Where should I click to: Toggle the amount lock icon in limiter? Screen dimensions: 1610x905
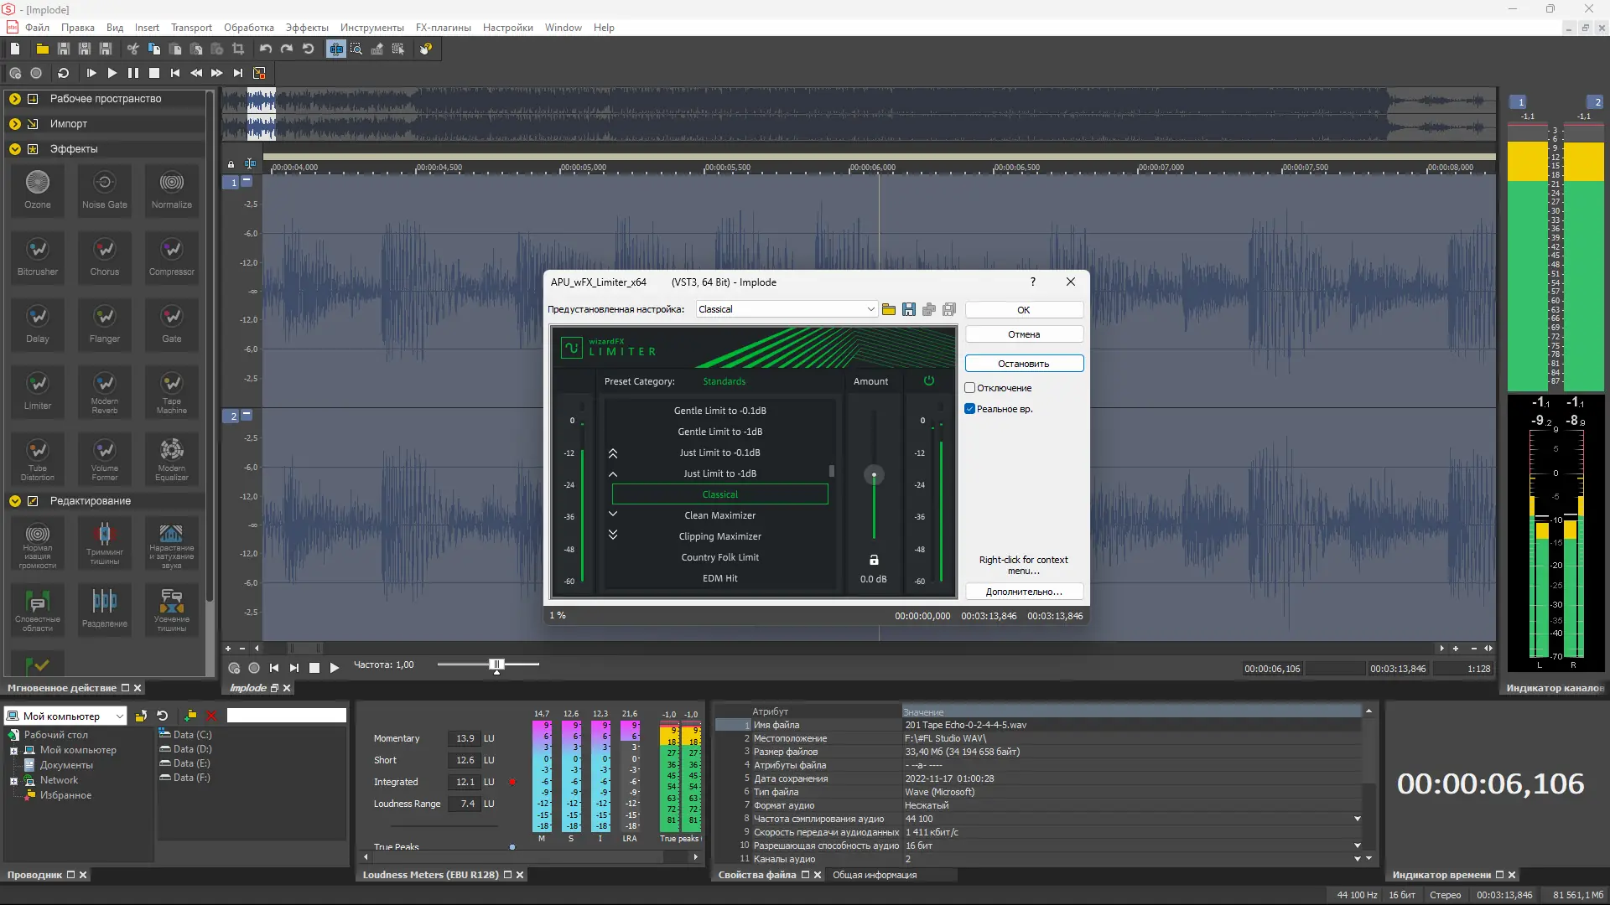click(874, 560)
